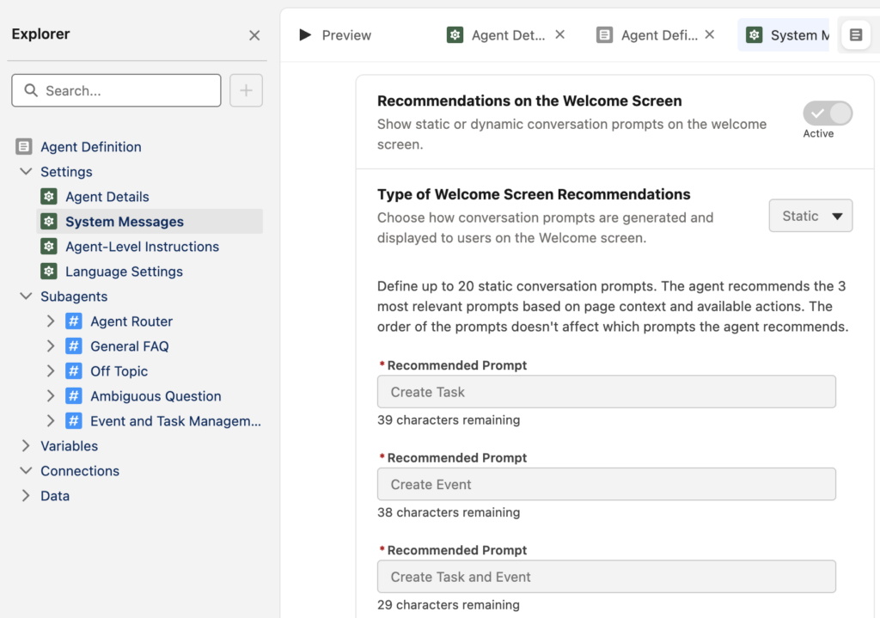
Task: Open the tab list button at top right
Action: (856, 34)
